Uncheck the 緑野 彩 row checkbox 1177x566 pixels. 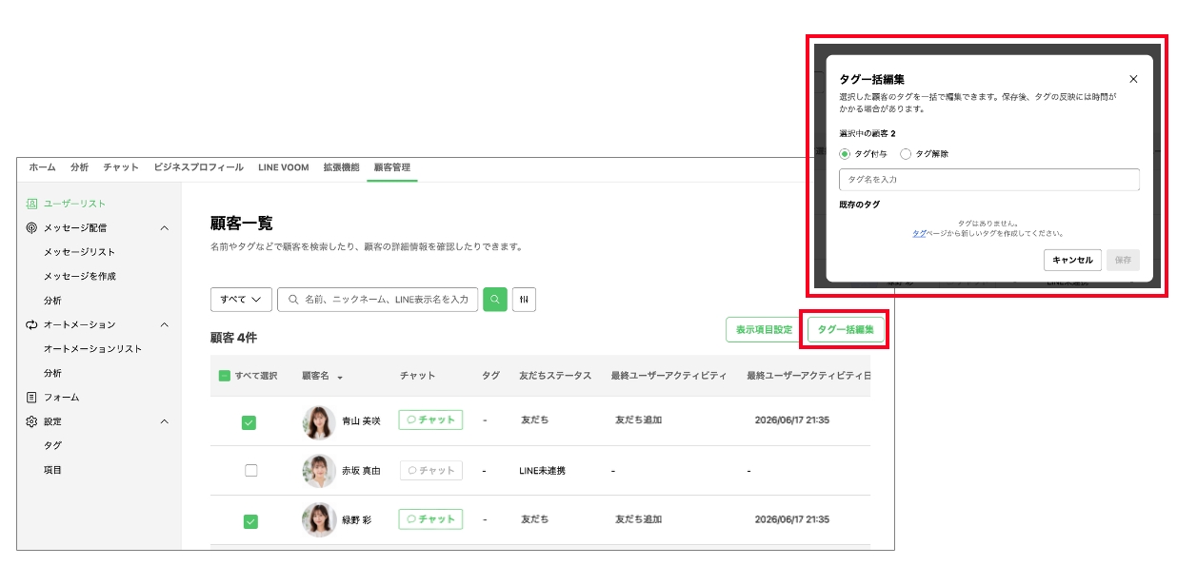(249, 520)
